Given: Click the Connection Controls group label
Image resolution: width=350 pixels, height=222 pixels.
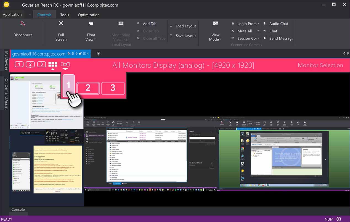Looking at the screenshot, I should [x=246, y=45].
